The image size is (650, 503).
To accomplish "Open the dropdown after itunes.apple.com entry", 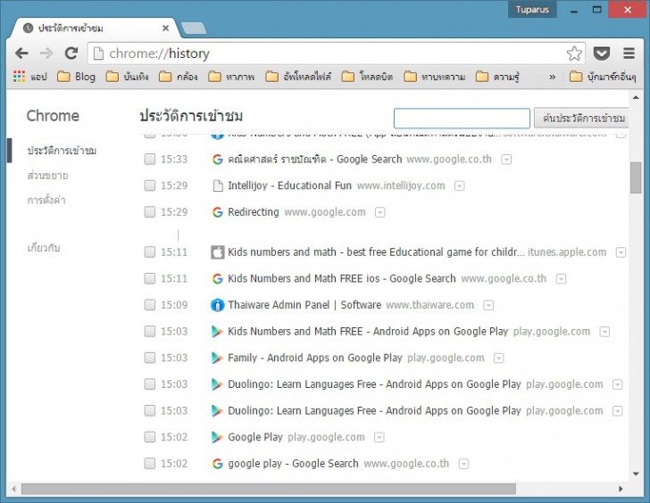I will coord(621,252).
